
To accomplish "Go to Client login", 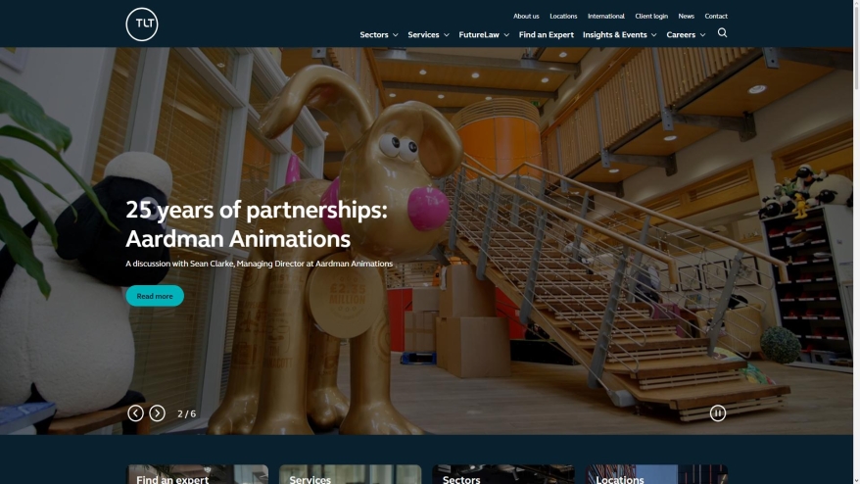I will click(x=651, y=16).
